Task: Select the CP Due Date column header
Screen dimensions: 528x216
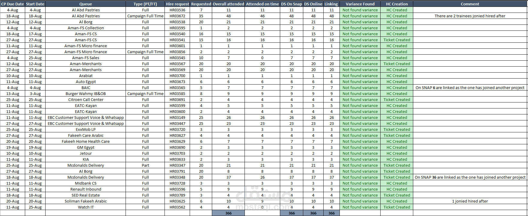Action: (13, 4)
